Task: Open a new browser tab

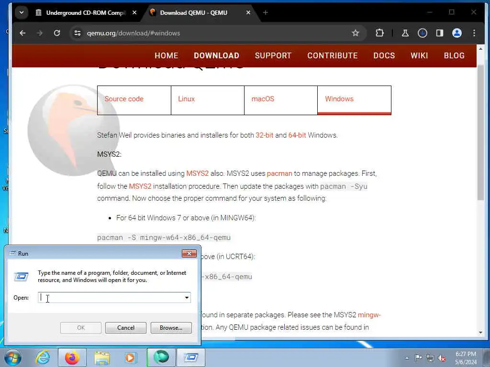Action: (x=265, y=13)
